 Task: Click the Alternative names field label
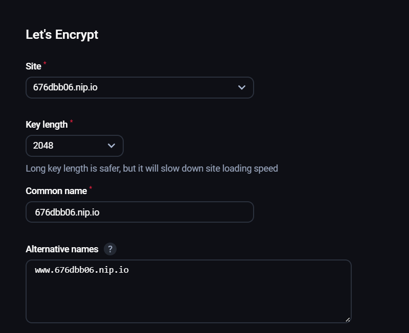62,249
